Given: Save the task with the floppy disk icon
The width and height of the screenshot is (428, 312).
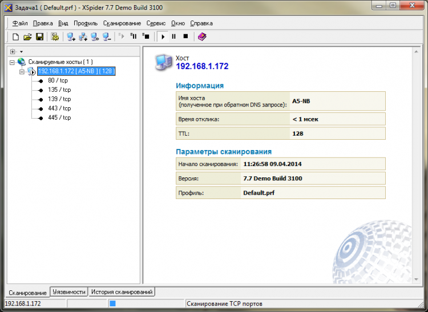Looking at the screenshot, I should pyautogui.click(x=40, y=37).
